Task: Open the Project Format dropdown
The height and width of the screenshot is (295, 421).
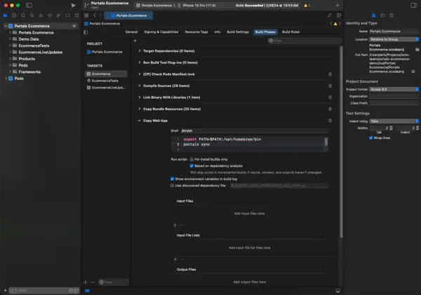Action: click(394, 90)
